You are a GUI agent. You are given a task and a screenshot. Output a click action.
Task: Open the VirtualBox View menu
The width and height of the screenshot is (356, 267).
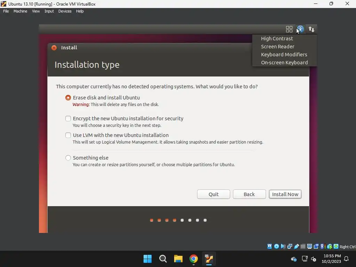click(36, 11)
